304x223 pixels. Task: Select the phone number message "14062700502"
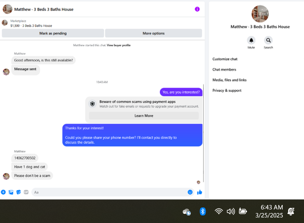coord(25,158)
